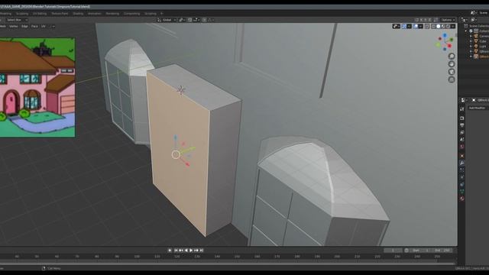Screen dimensions: 489x275
Task: Open the Modifier properties wrench tab
Action: pos(461,163)
